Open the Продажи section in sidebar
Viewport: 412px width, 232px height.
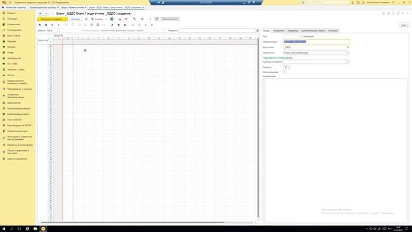(12, 41)
